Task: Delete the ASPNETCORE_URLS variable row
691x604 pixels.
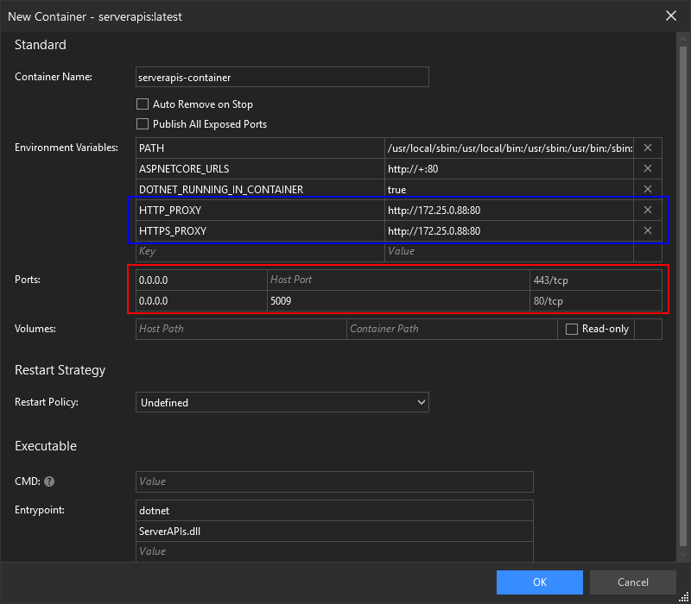Action: click(647, 169)
